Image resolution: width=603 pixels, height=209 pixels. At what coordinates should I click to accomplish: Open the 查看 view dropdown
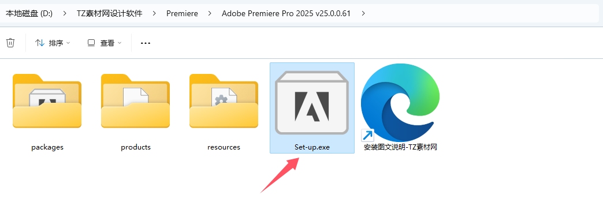pyautogui.click(x=104, y=43)
